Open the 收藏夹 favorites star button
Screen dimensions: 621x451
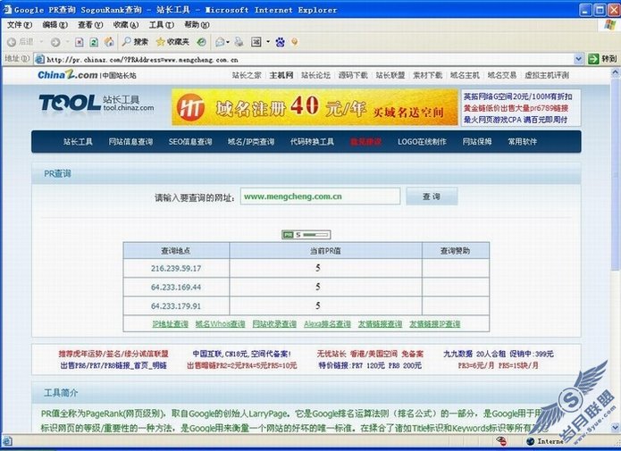(x=172, y=42)
